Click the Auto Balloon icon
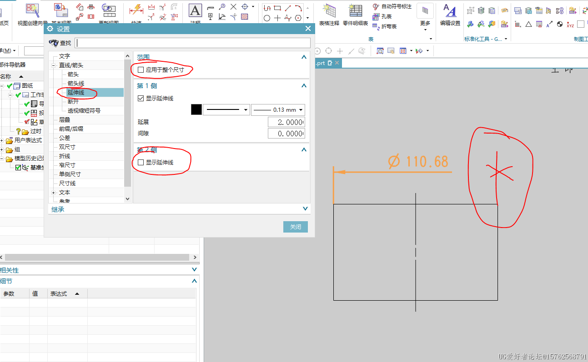Image resolution: width=588 pixels, height=362 pixels. pyautogui.click(x=376, y=6)
